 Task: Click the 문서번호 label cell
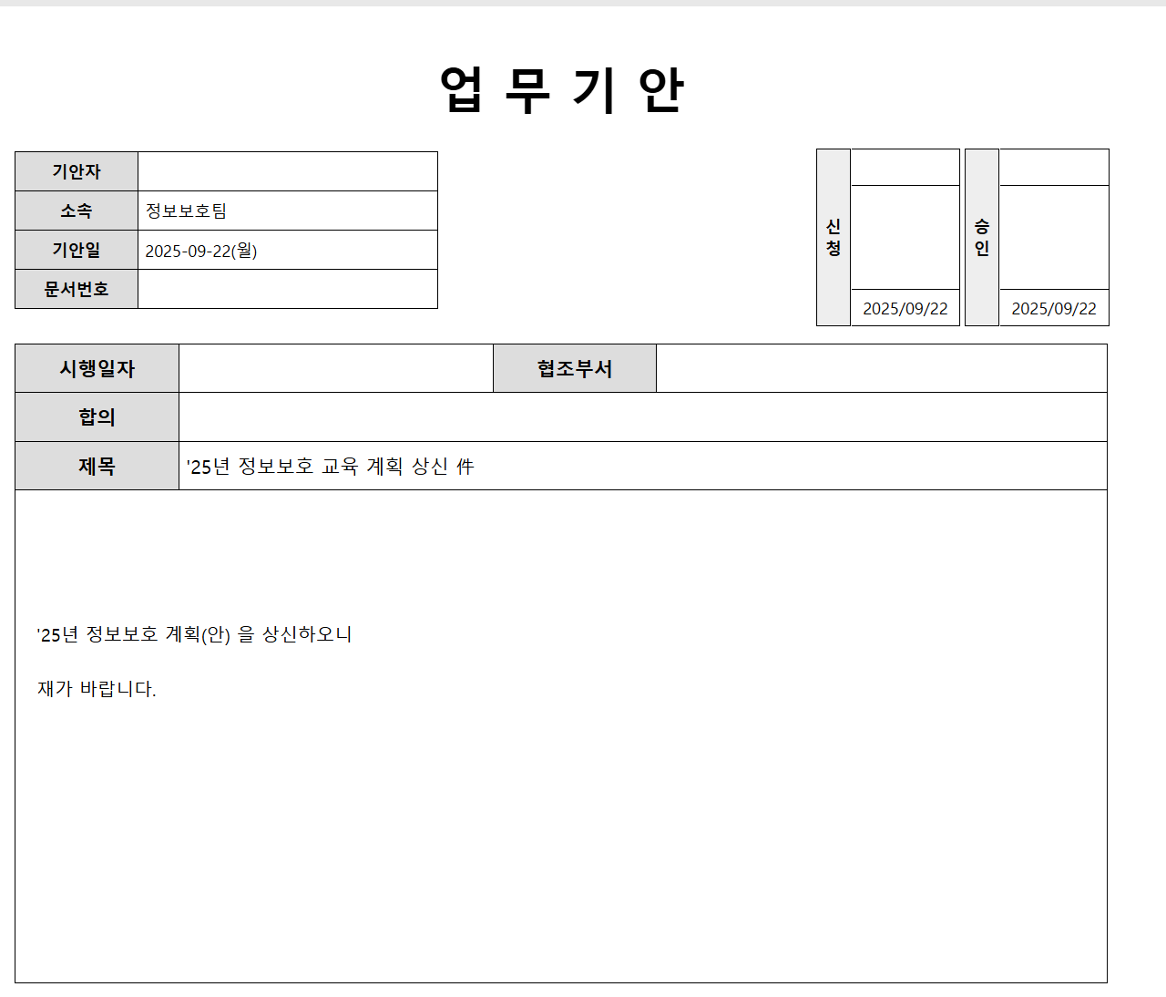77,289
